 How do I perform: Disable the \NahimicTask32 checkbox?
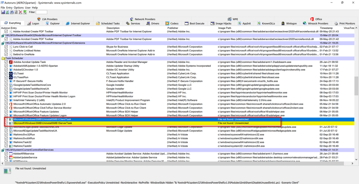[x=6, y=142]
